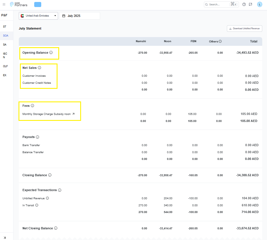The width and height of the screenshot is (267, 240).
Task: Click the Namshi column header
Action: [141, 41]
